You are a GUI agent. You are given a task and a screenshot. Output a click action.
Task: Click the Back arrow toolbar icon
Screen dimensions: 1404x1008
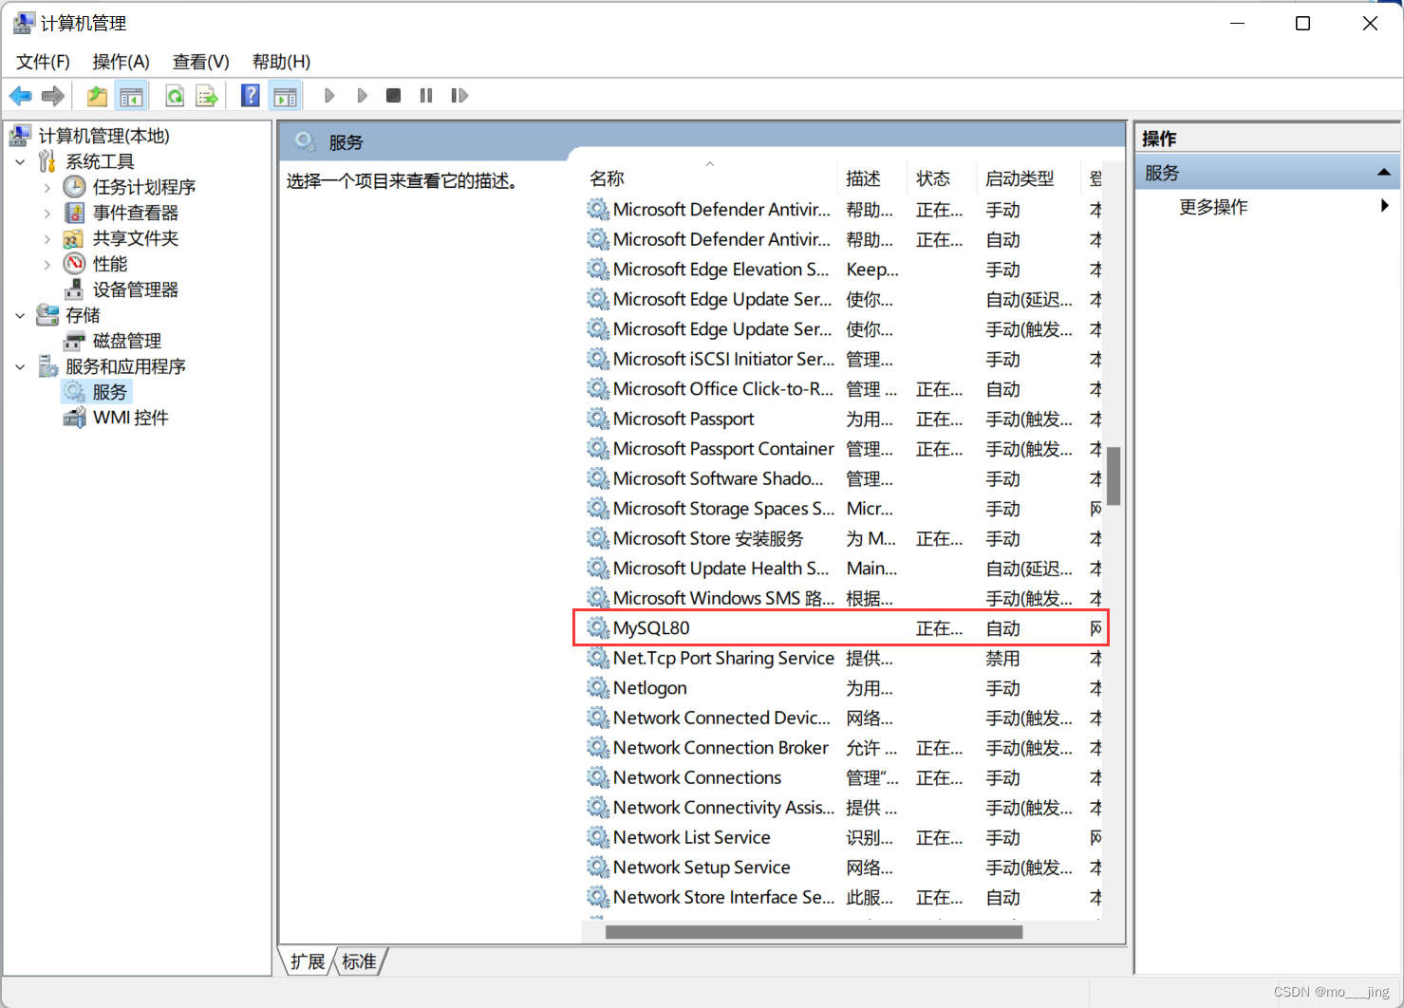pos(21,96)
